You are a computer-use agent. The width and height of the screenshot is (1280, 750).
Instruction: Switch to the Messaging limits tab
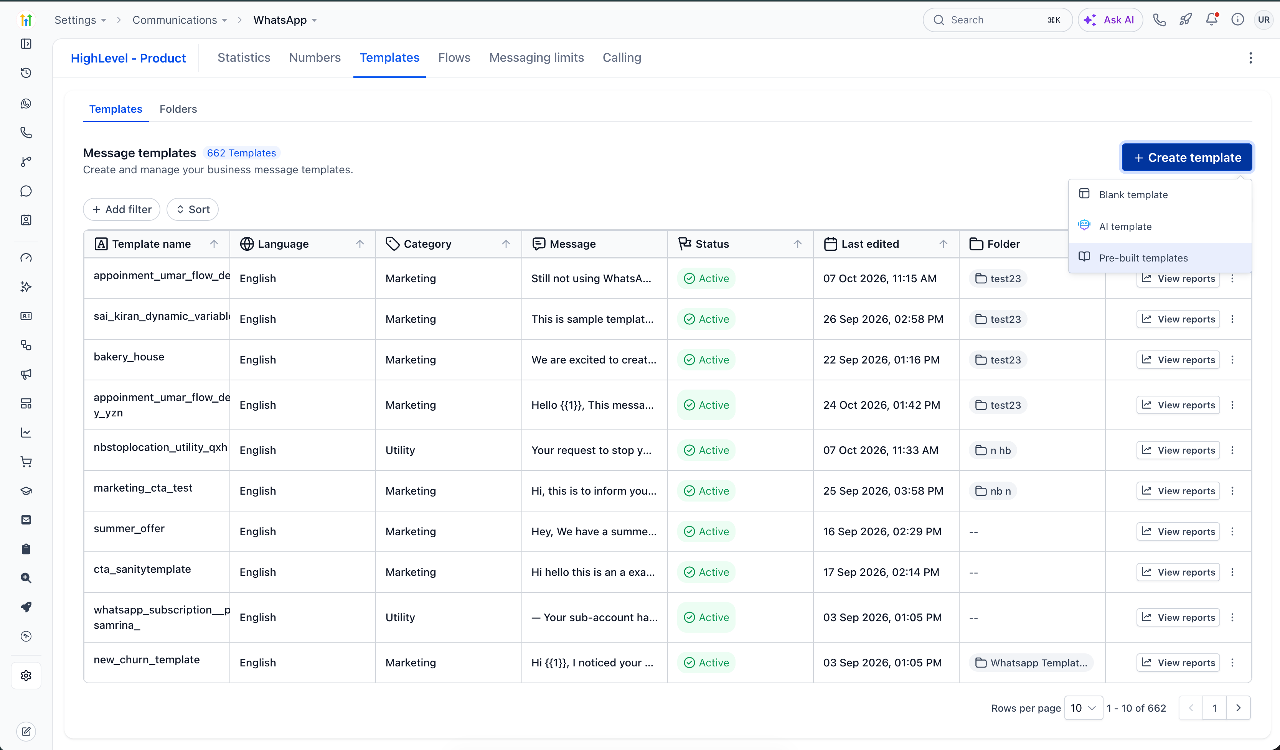coord(536,58)
